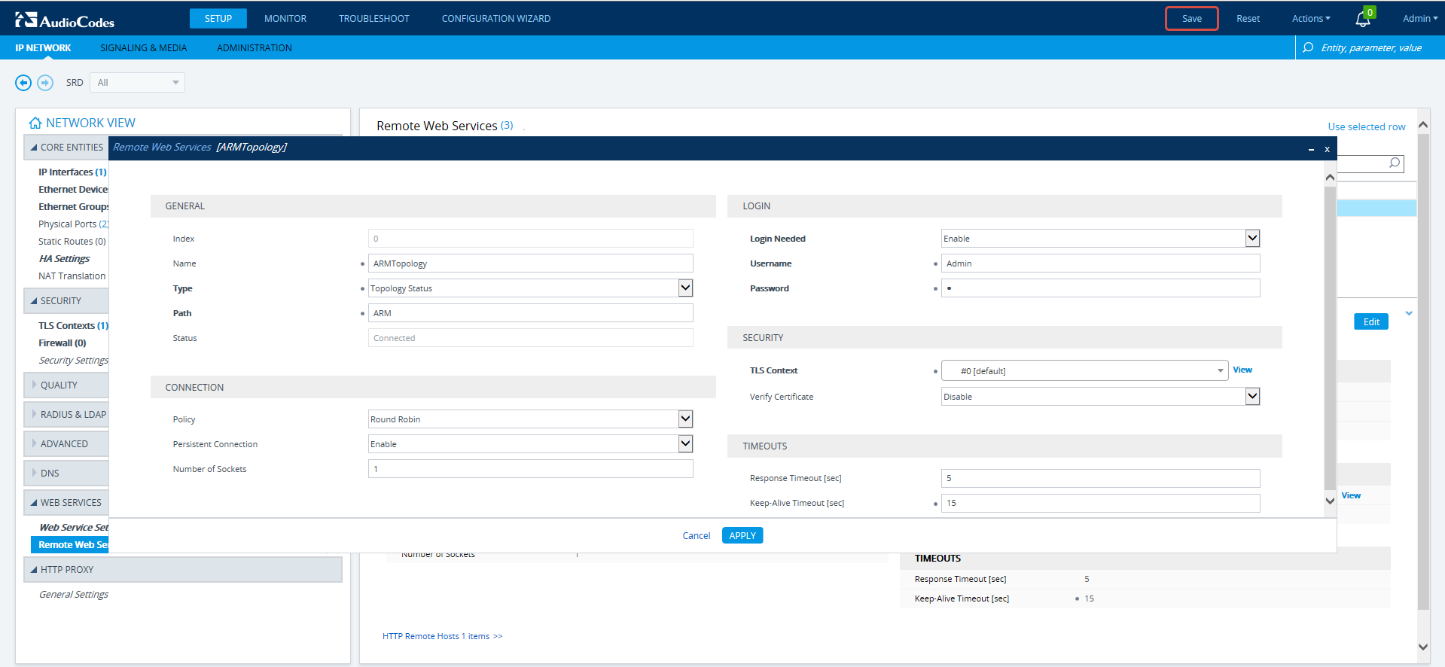This screenshot has height=667, width=1445.
Task: Click the Use selected row link
Action: (x=1367, y=126)
